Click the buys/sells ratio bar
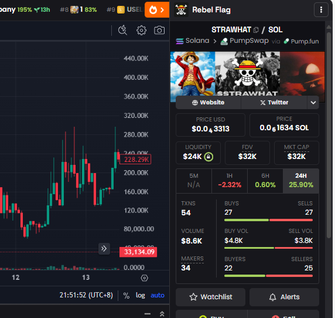This screenshot has height=318, width=335. pos(269,220)
